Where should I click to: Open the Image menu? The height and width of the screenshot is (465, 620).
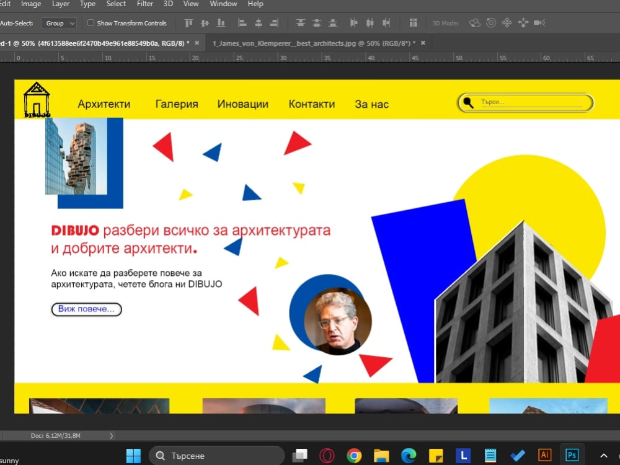click(x=31, y=4)
